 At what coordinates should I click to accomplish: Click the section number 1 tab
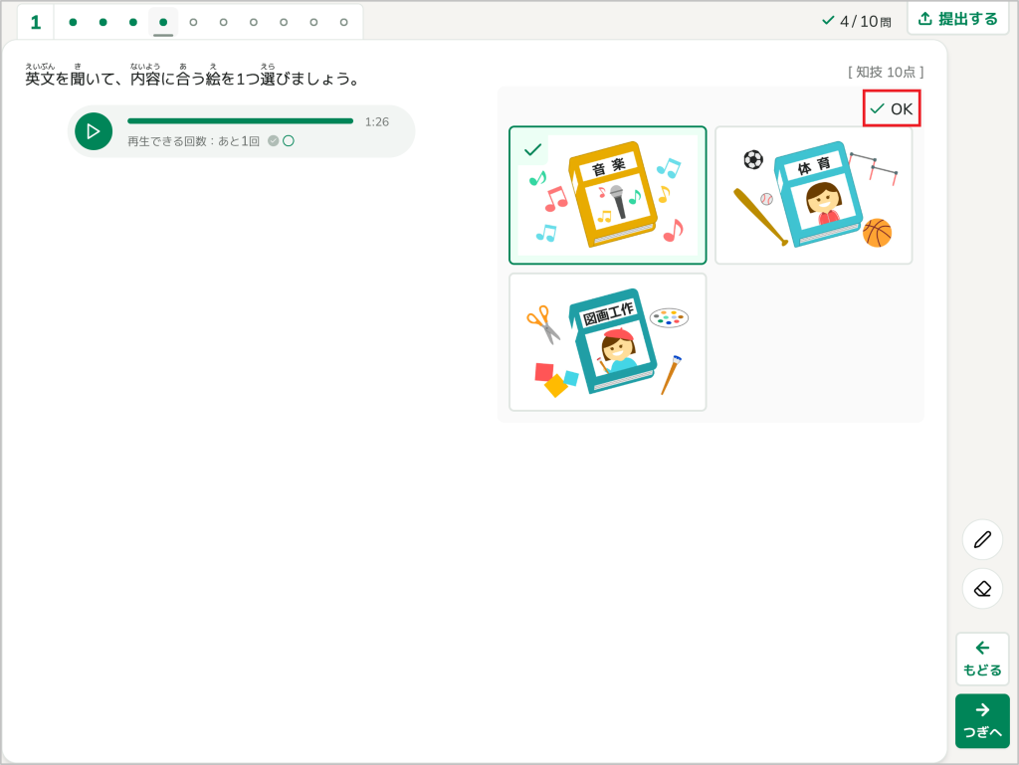36,22
